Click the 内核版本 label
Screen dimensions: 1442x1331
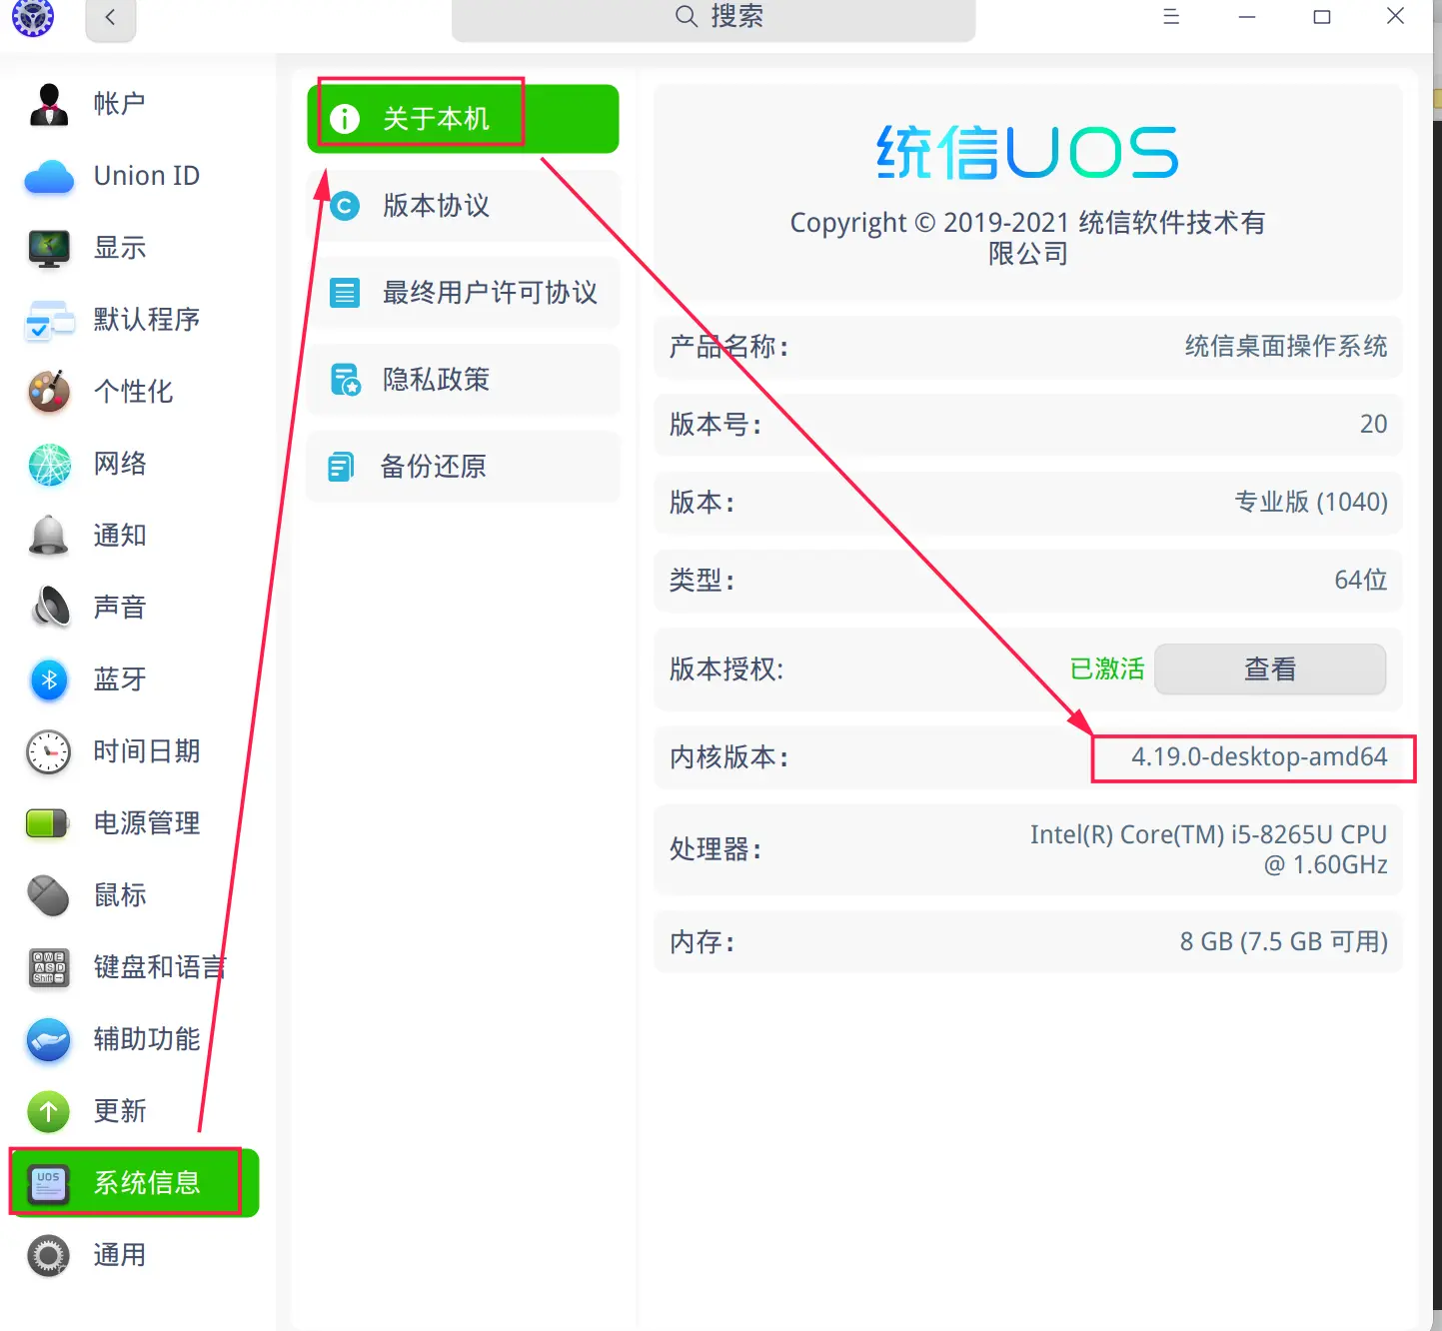click(729, 756)
